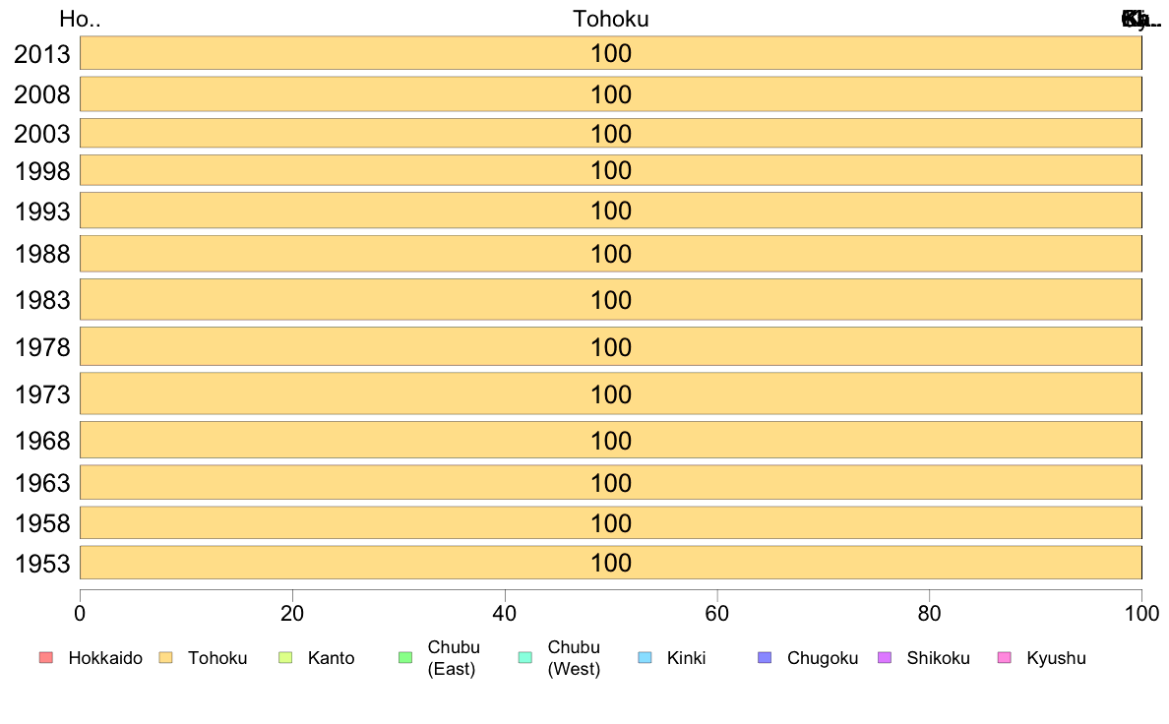Viewport: 1169px width, 724px height.
Task: Click the Chugoku blue legend swatch
Action: tap(765, 658)
